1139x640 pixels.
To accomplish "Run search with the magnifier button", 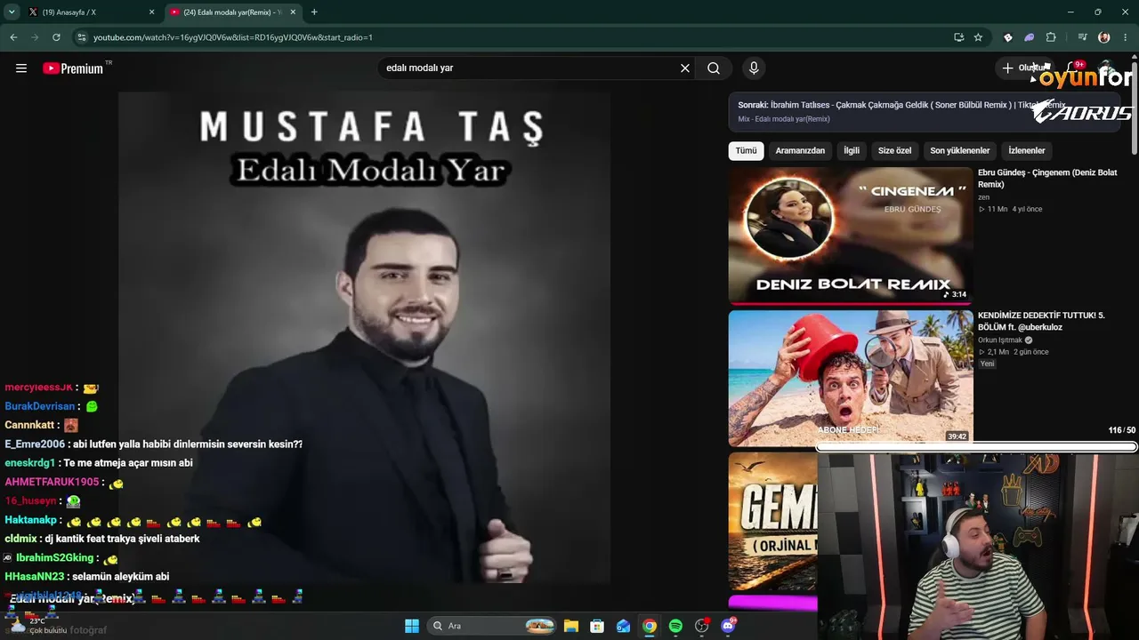I will click(714, 68).
